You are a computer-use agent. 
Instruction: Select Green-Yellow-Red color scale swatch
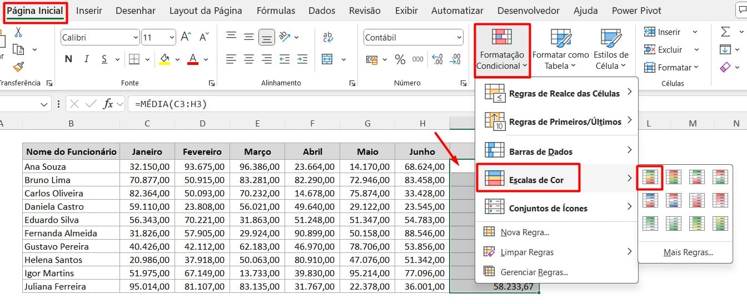(651, 177)
